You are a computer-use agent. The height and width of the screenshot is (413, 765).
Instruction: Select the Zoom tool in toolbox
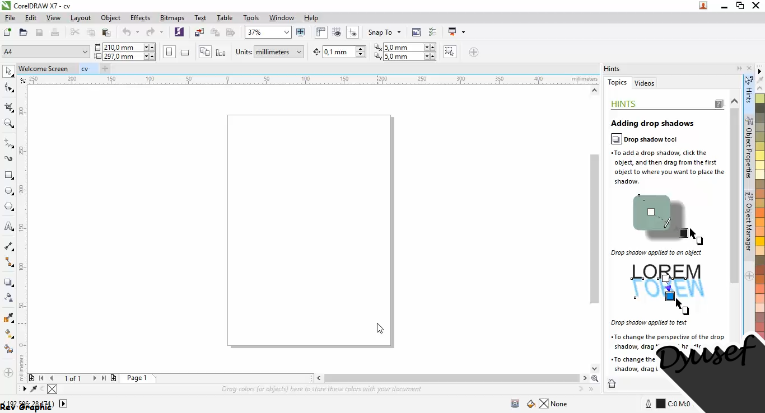(8, 123)
